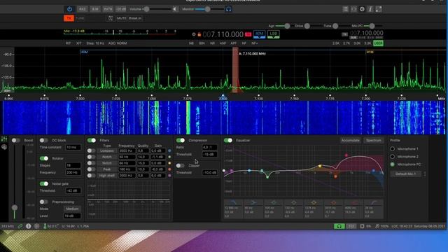448x252 pixels.
Task: Click the Compressor Ratio input field
Action: click(x=210, y=148)
